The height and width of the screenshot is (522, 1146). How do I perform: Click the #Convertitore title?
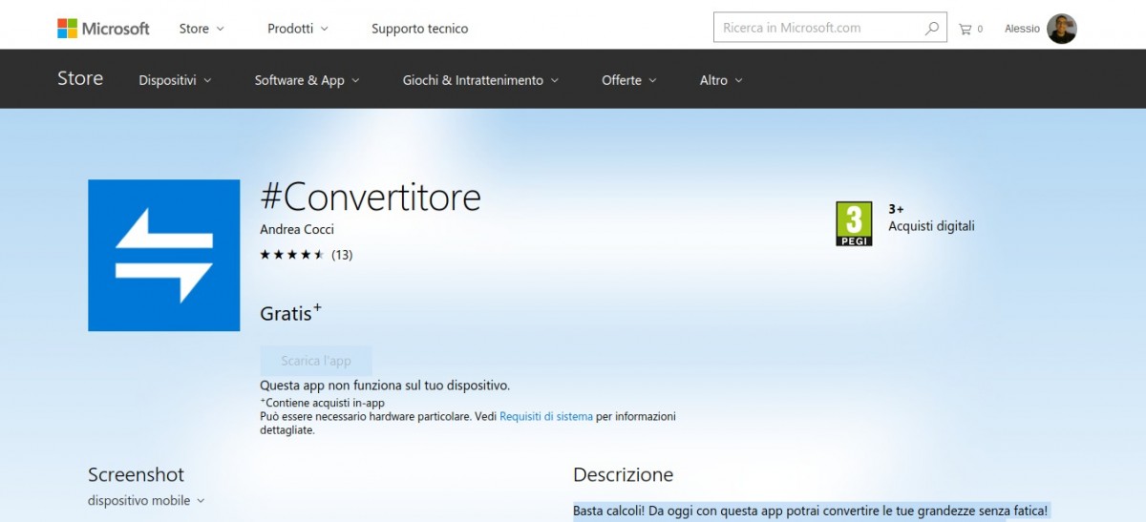point(371,197)
